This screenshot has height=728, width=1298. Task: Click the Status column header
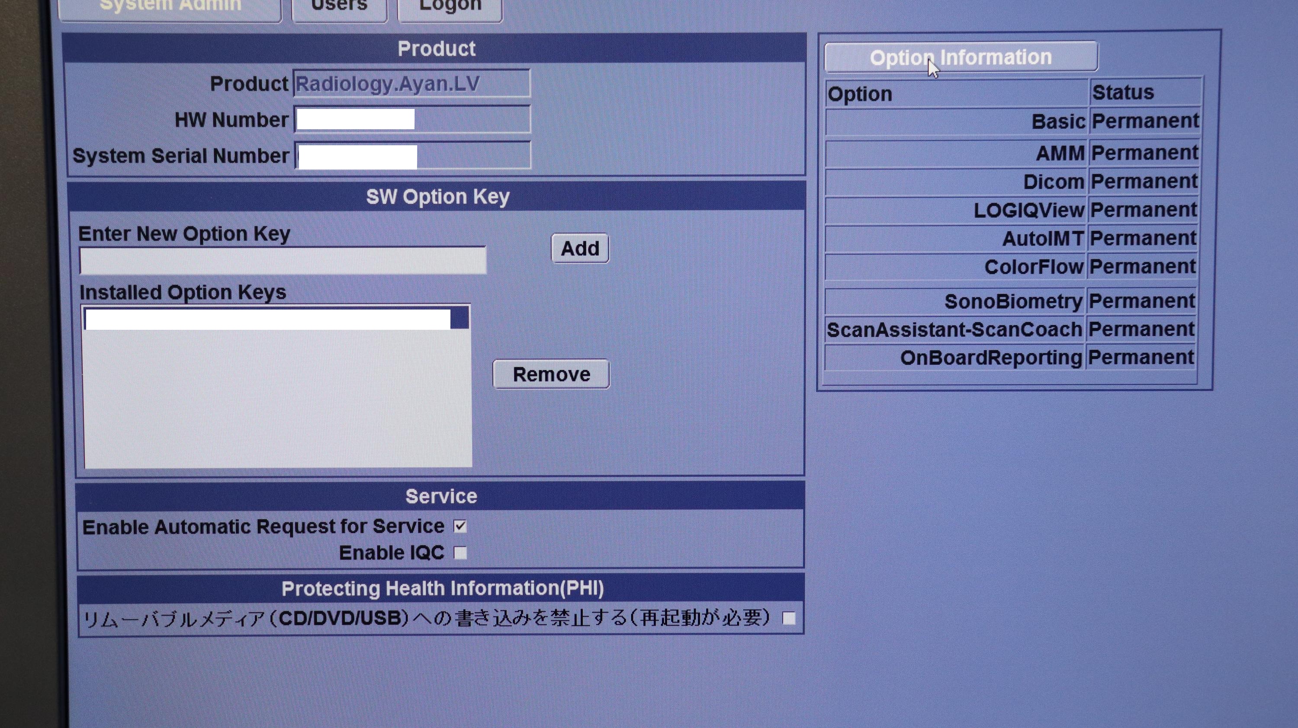tap(1144, 92)
